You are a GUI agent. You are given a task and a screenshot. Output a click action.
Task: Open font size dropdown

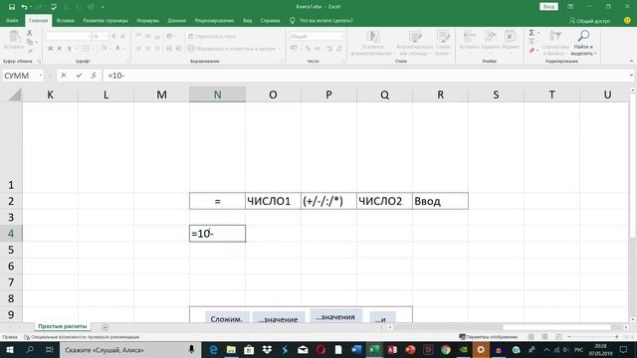click(x=106, y=36)
